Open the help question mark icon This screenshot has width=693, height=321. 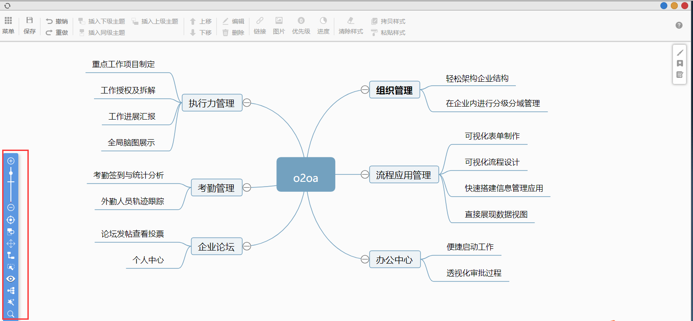coord(679,25)
